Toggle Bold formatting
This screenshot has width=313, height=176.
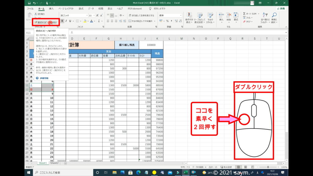coord(62,21)
